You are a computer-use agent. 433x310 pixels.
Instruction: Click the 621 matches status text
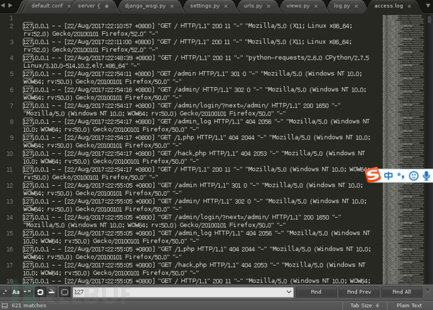[29, 306]
